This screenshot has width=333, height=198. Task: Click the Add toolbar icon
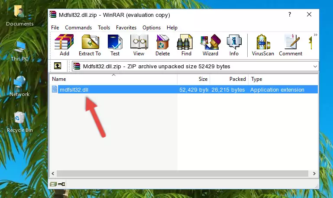[x=64, y=45]
